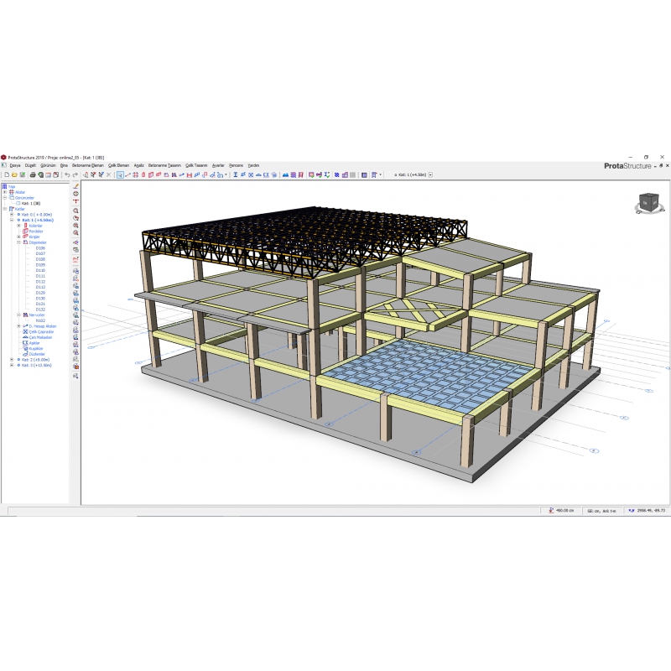
Task: Click the red T icon in vertical toolbar
Action: pyautogui.click(x=76, y=201)
